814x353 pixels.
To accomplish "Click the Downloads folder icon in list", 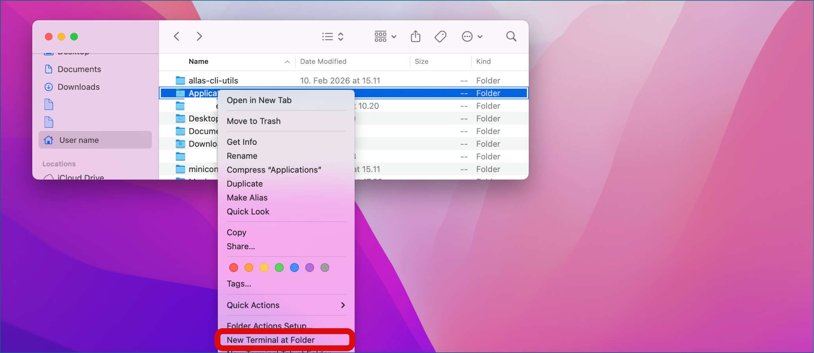I will tap(180, 144).
